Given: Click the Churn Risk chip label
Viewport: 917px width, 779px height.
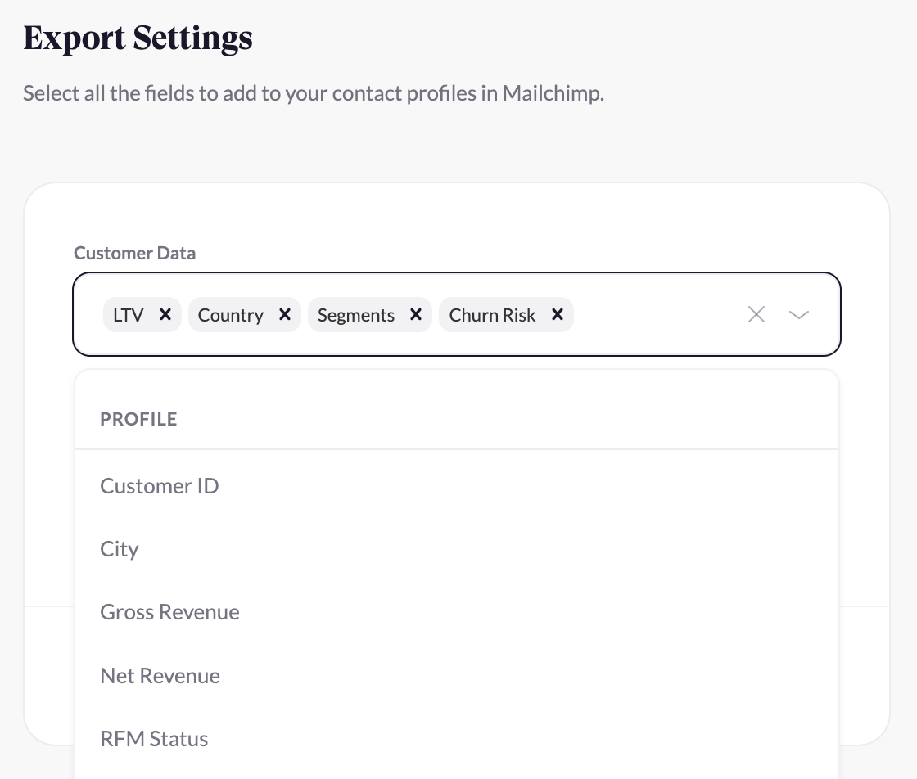Looking at the screenshot, I should click(492, 316).
